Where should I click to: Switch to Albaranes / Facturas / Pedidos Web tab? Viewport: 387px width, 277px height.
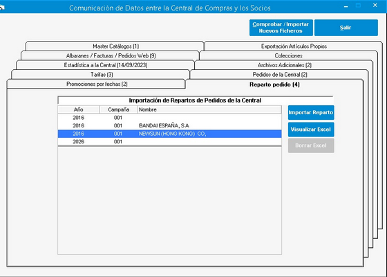111,55
